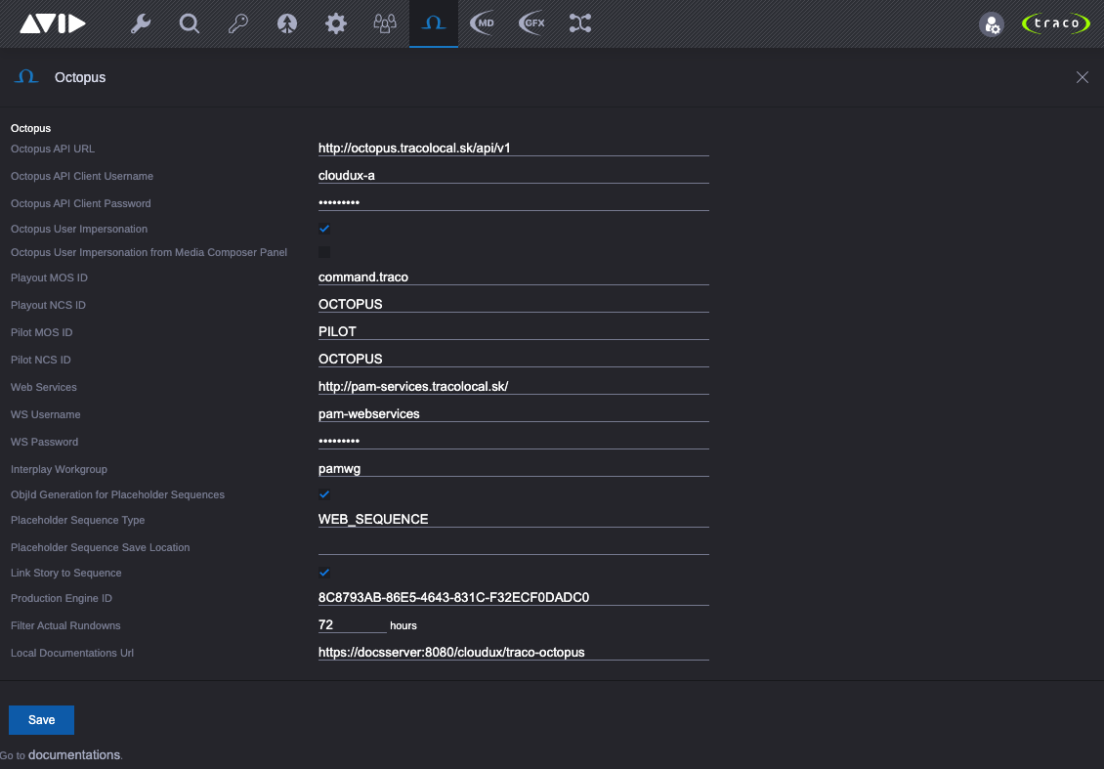The width and height of the screenshot is (1104, 769).
Task: Edit the Local Documentations Url field
Action: click(x=513, y=652)
